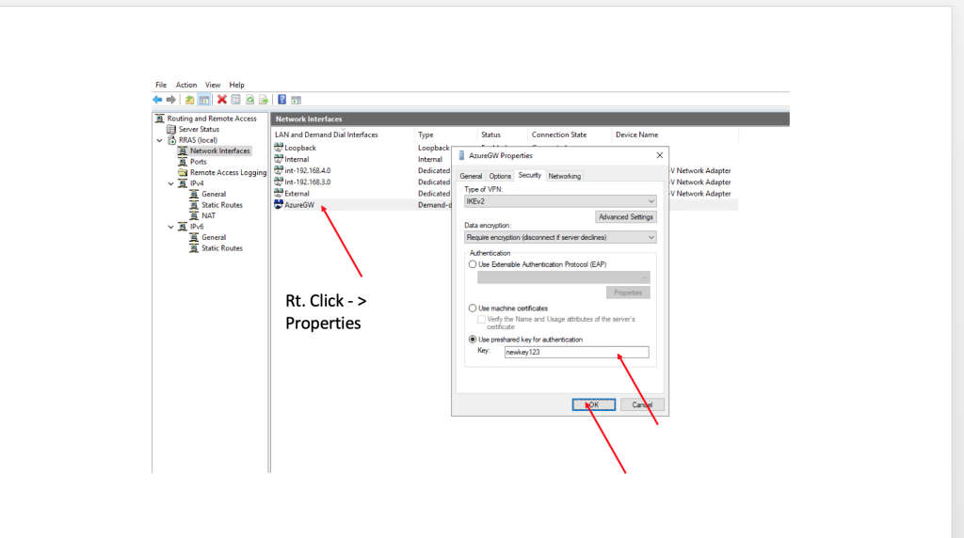
Task: Select Static Routes under IPv4
Action: 221,205
